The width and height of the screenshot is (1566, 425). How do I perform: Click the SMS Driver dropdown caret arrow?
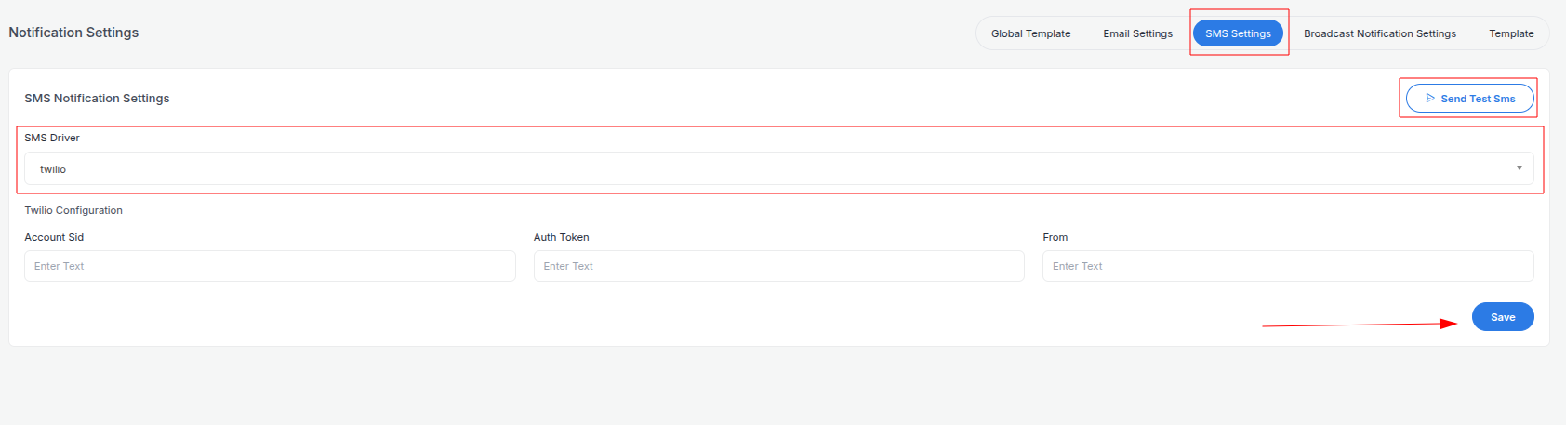click(x=1520, y=168)
